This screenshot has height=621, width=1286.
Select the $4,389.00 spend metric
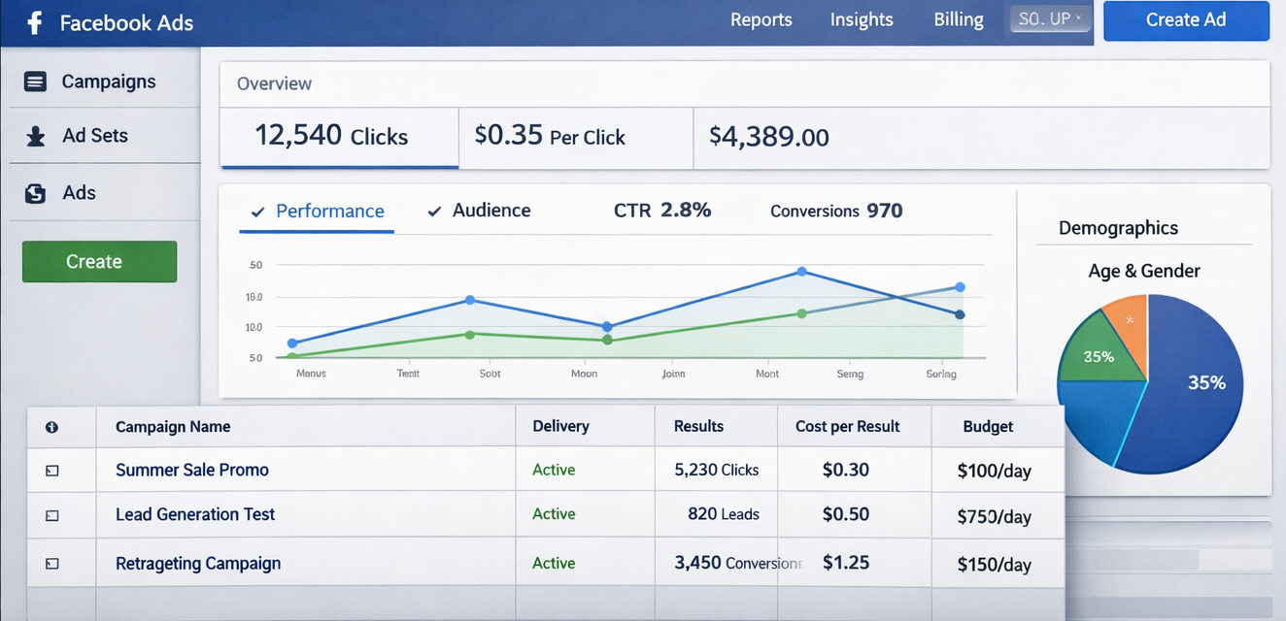tap(769, 137)
